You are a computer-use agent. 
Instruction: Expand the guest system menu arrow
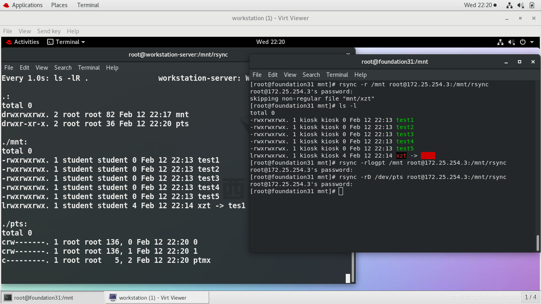click(x=532, y=42)
